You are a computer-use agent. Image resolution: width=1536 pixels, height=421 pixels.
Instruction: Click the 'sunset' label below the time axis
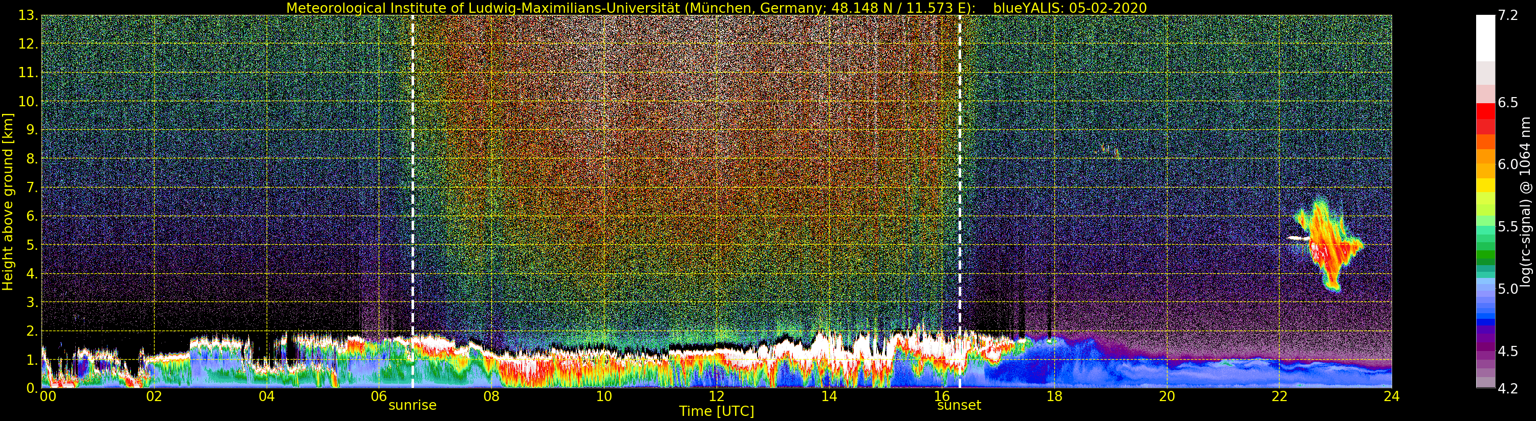(959, 406)
